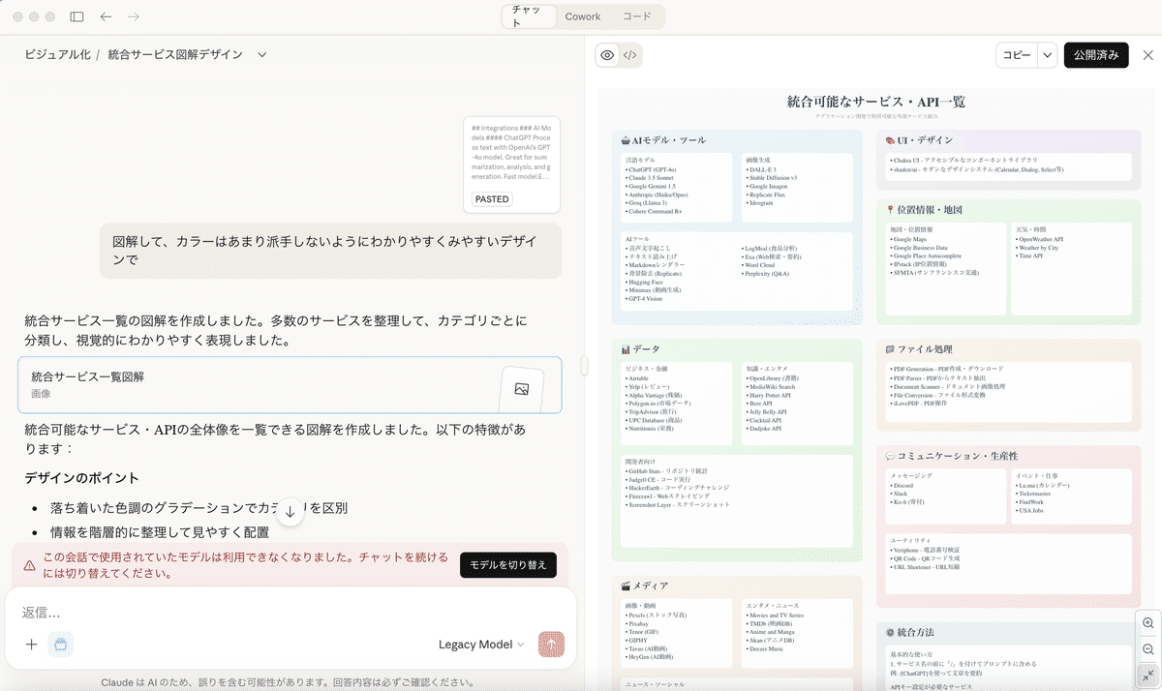Toggle the sidebar panel icon

pyautogui.click(x=77, y=17)
